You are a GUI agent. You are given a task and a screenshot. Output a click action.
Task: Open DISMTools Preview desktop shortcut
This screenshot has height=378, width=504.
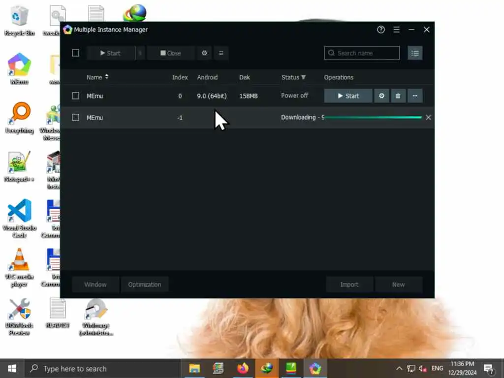pyautogui.click(x=19, y=316)
